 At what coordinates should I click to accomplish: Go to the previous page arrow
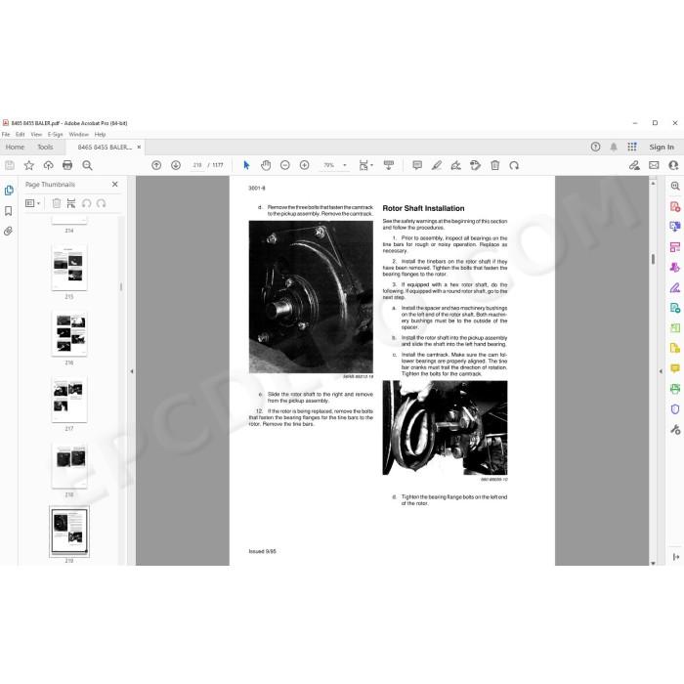[156, 165]
